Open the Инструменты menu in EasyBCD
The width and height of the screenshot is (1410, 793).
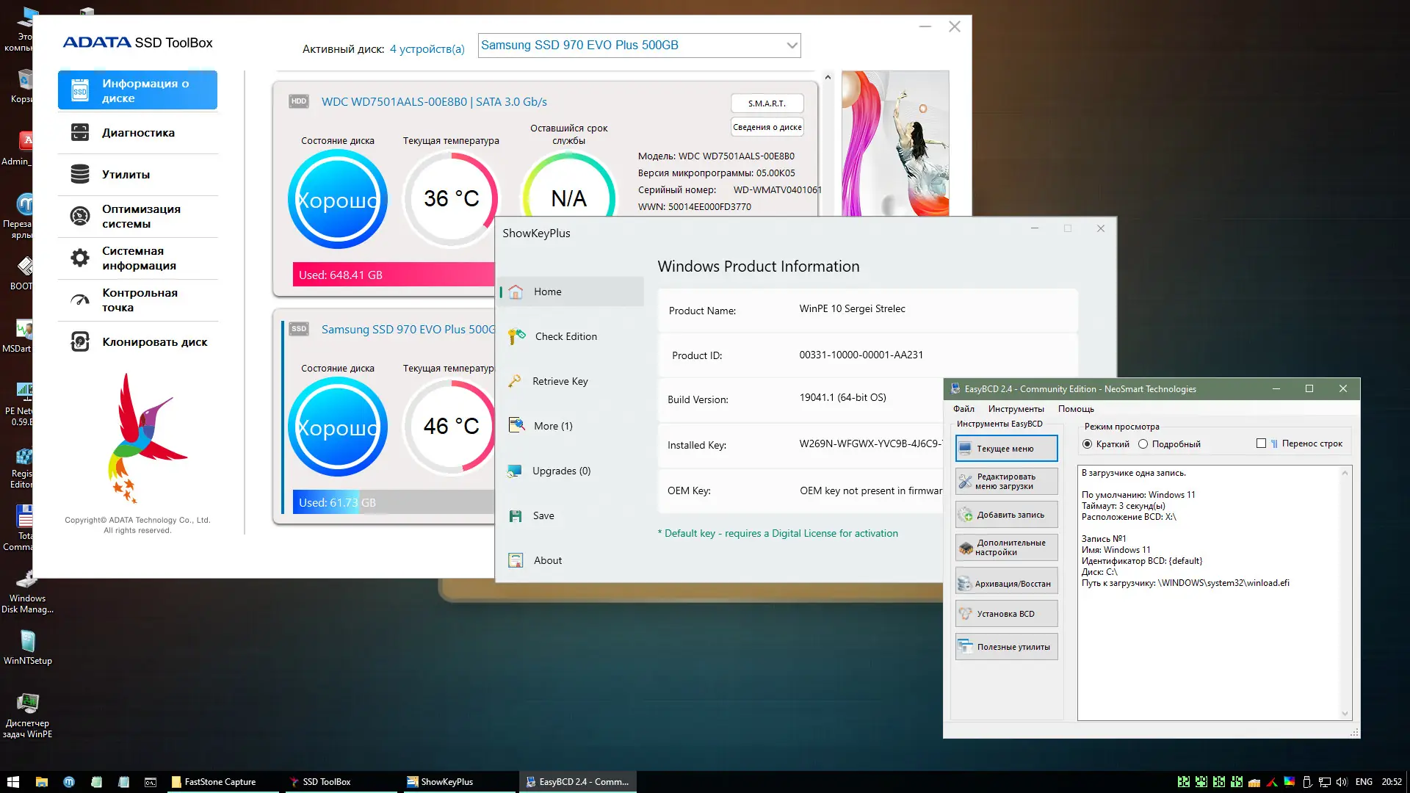pos(1016,409)
